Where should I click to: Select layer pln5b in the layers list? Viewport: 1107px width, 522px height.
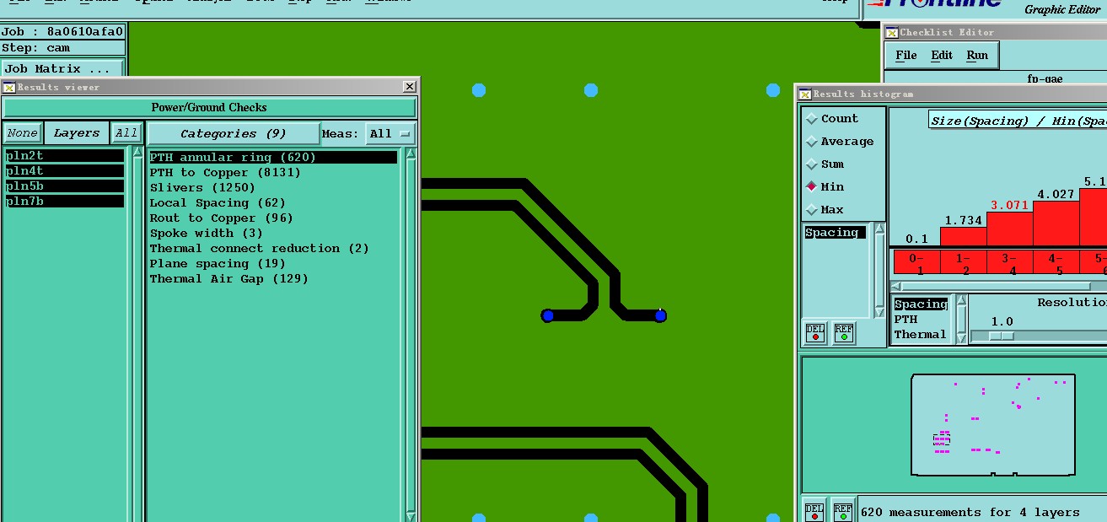coord(65,186)
